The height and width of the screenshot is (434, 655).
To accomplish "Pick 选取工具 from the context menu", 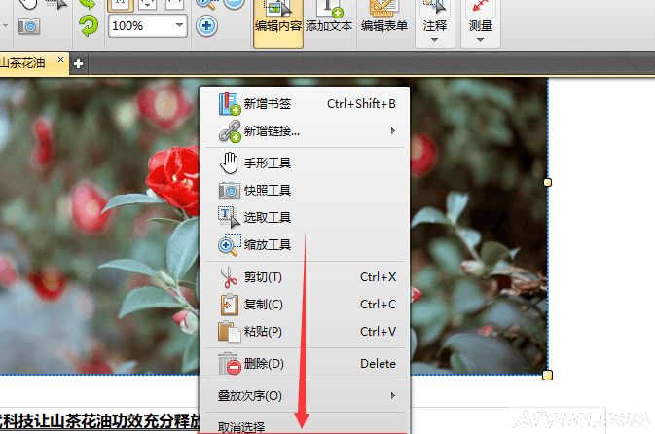I will click(306, 217).
